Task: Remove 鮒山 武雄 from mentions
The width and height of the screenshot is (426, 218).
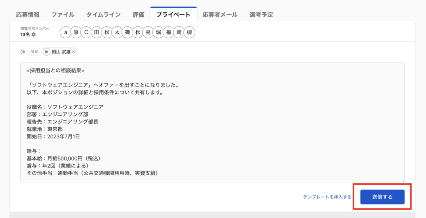Action: coord(74,52)
